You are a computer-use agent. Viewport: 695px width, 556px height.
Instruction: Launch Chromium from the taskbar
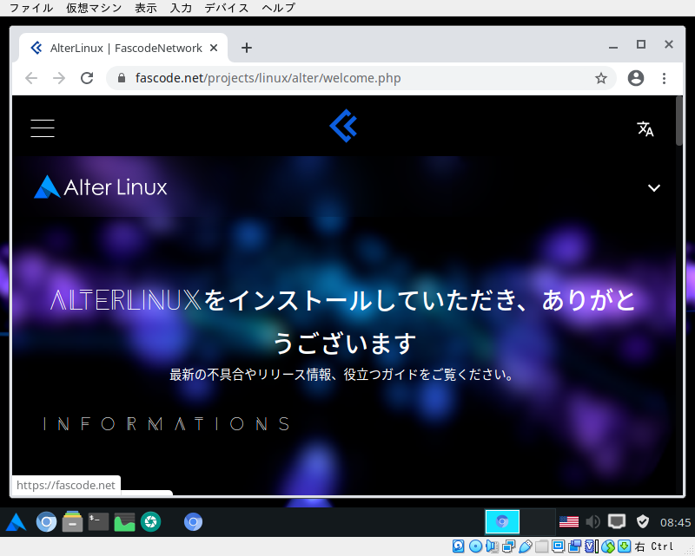coord(46,521)
